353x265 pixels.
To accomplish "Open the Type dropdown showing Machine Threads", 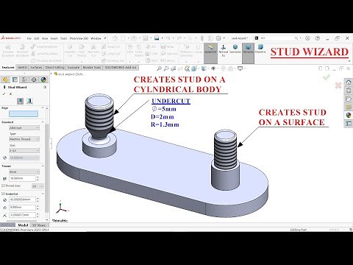I will (24, 139).
